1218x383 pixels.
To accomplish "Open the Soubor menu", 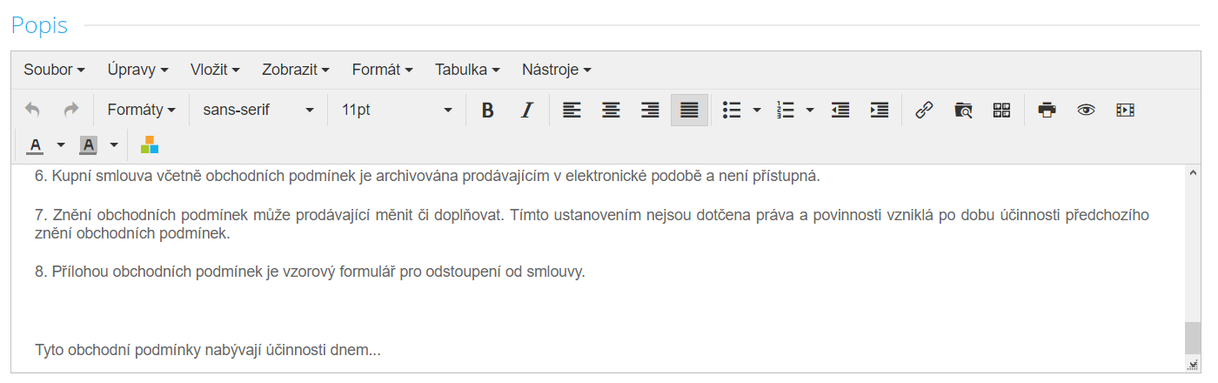I will point(54,69).
